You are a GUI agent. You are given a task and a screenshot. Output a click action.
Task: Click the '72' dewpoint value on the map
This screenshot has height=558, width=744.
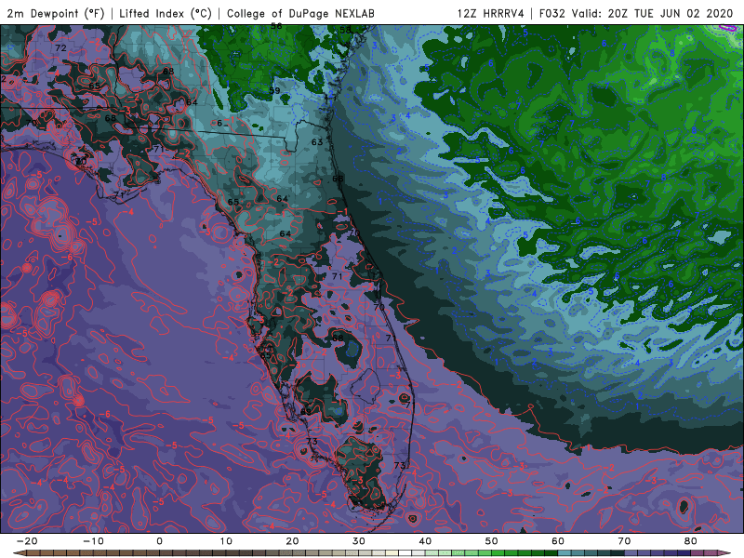(60, 48)
